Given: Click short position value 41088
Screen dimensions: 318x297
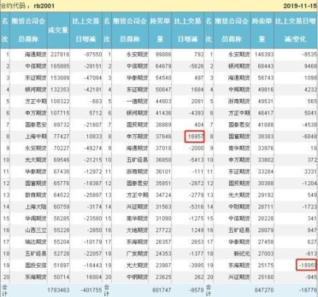Looking at the screenshot, I should coord(266,125).
